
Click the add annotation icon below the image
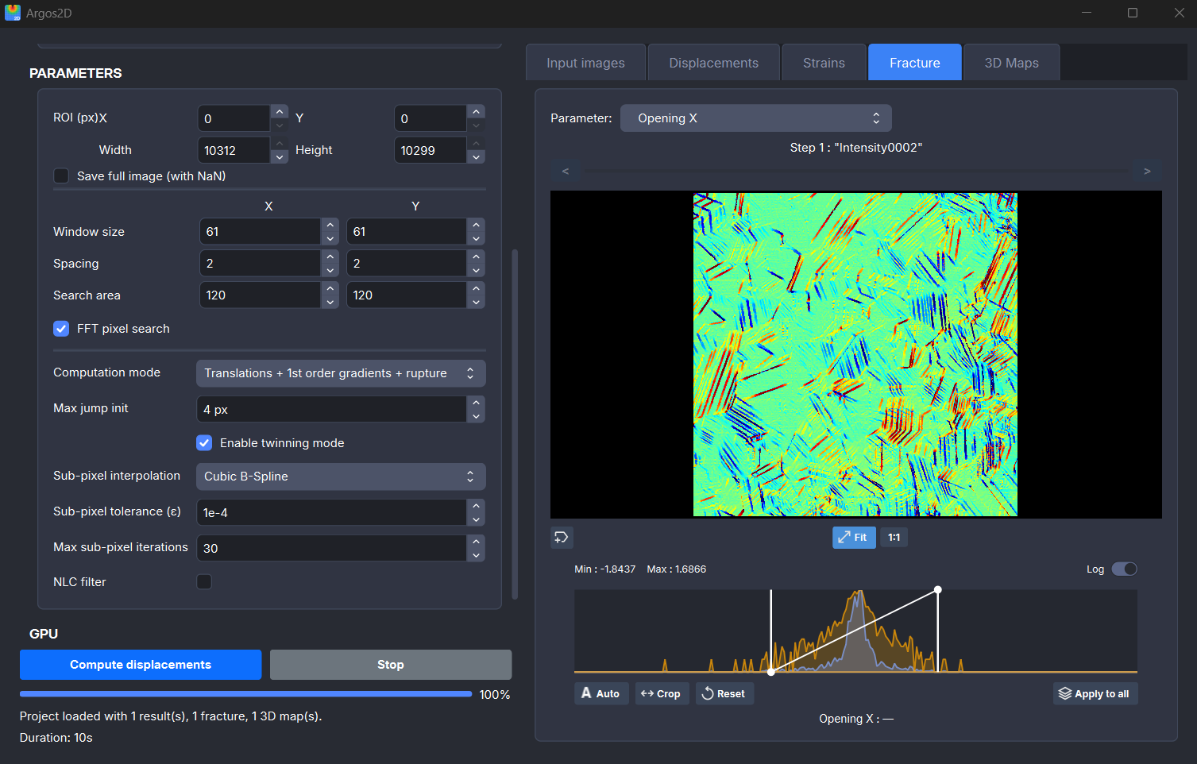561,538
